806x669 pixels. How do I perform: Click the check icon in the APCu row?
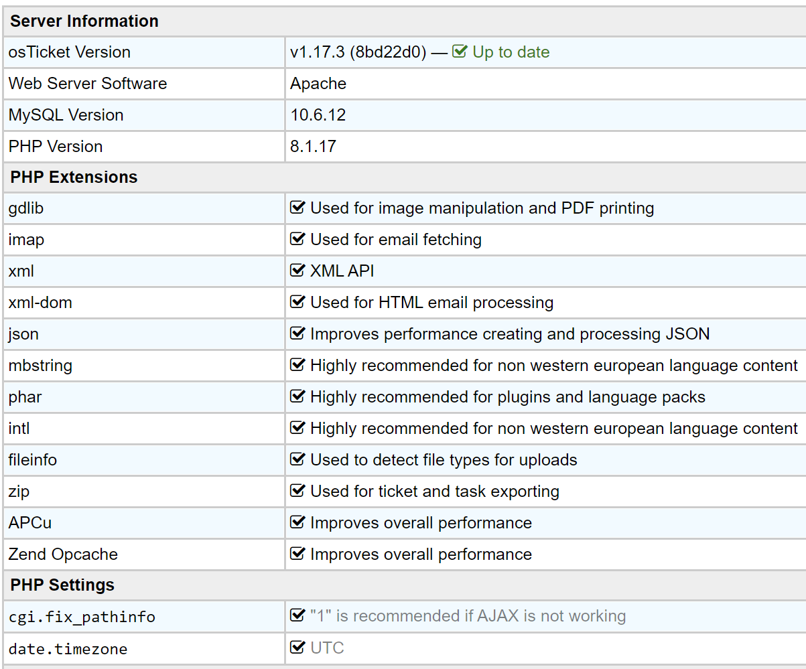tap(297, 523)
